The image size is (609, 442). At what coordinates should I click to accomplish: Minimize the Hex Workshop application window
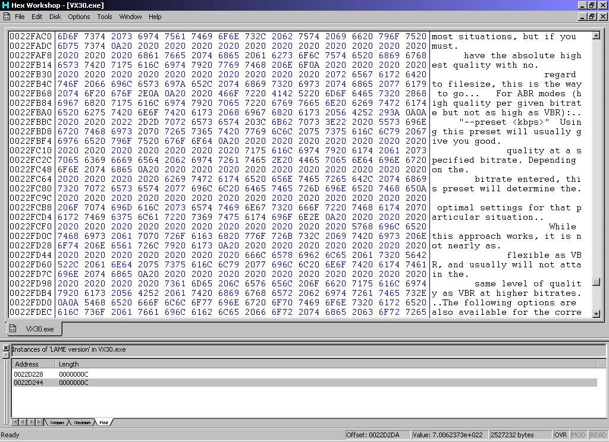point(583,5)
